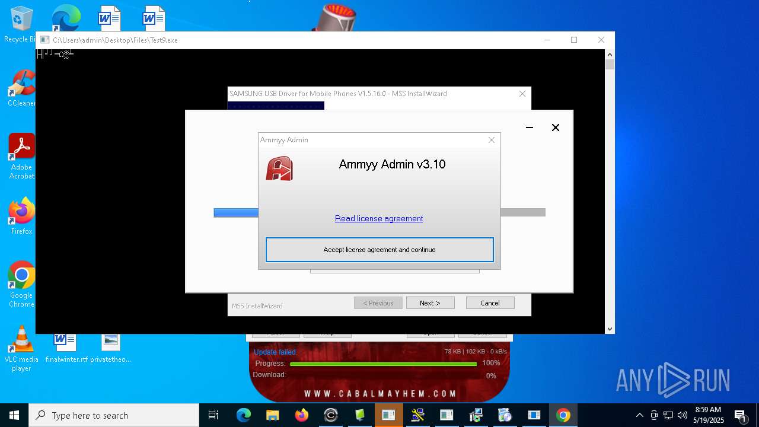Open Google Chrome desktop shortcut
Screen dimensions: 759x427
(x=21, y=285)
